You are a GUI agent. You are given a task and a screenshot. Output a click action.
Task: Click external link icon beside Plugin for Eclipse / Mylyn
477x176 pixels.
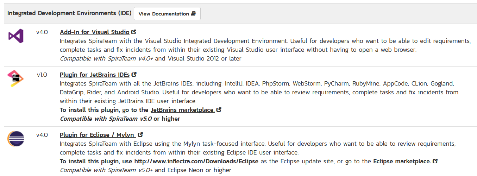140,135
